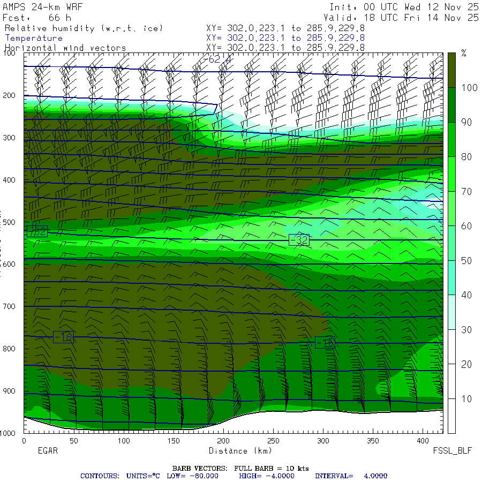Screen dimensions: 482x482
Task: Click the colorbar segment between 80 and 90
Action: tap(451, 140)
